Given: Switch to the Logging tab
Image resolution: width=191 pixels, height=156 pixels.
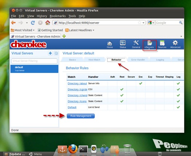Looking at the screenshot, I should 160,60.
